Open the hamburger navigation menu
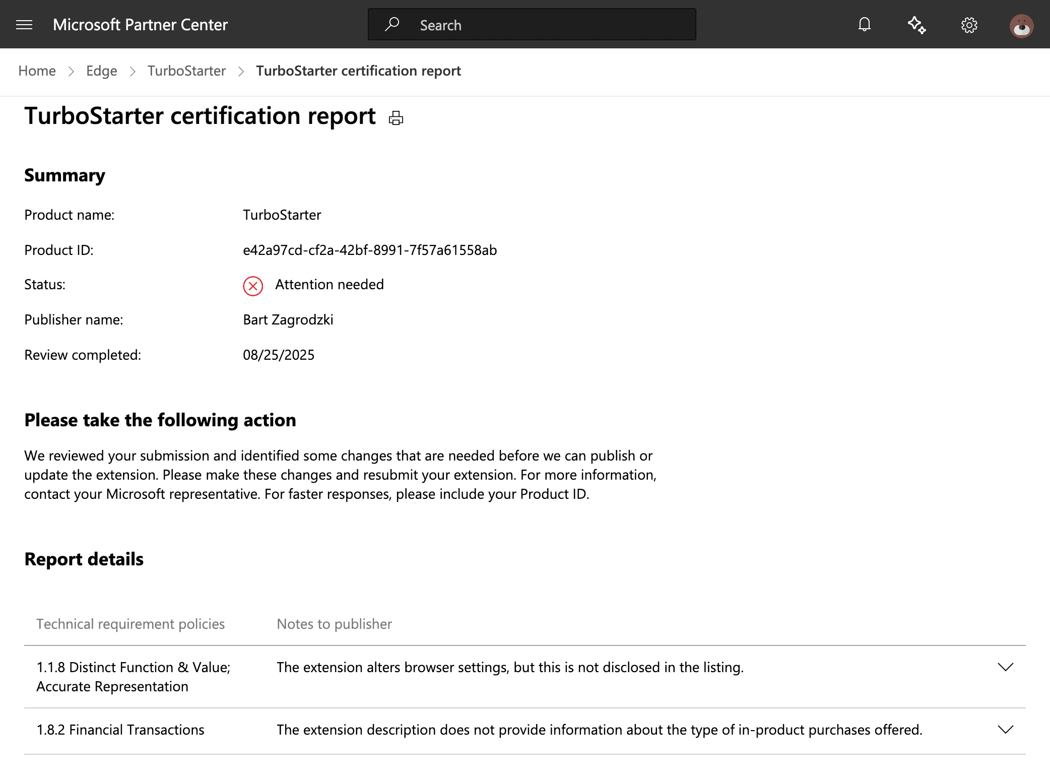The width and height of the screenshot is (1050, 784). tap(24, 24)
